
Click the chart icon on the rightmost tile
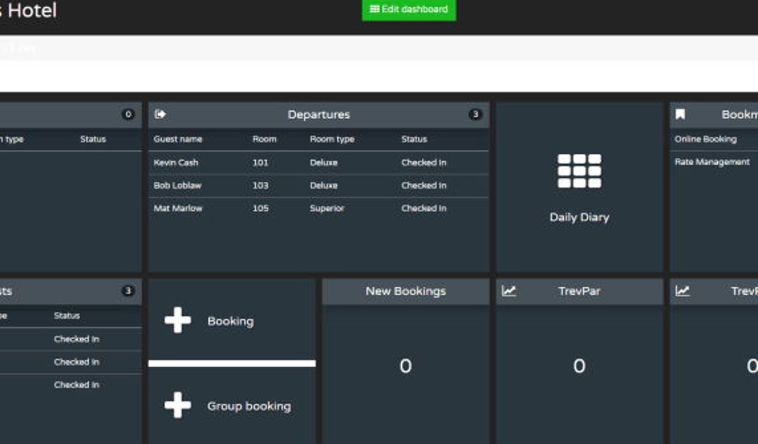tap(683, 291)
